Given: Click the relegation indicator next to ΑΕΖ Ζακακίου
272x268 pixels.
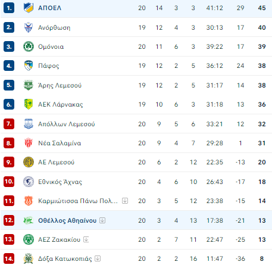Looking at the screenshot, I should (x=86, y=239).
